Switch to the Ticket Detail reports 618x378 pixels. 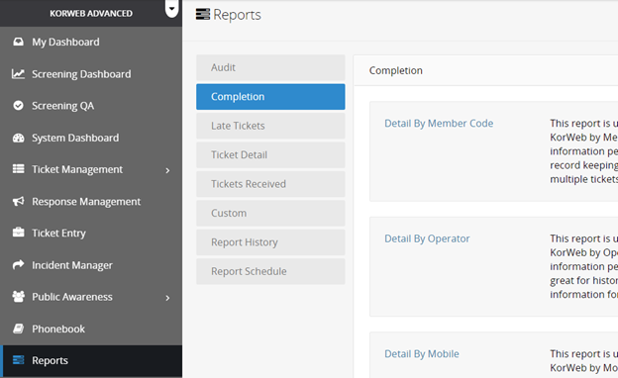tap(270, 155)
